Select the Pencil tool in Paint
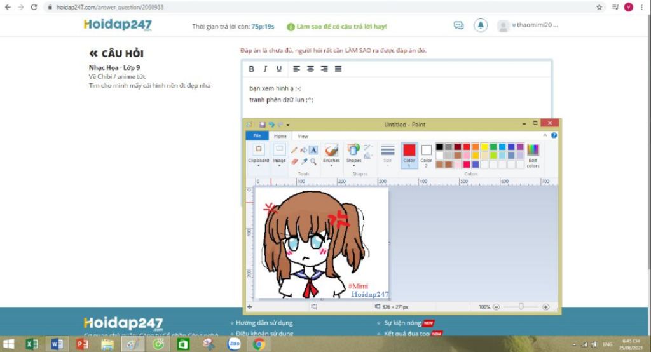 [x=294, y=150]
